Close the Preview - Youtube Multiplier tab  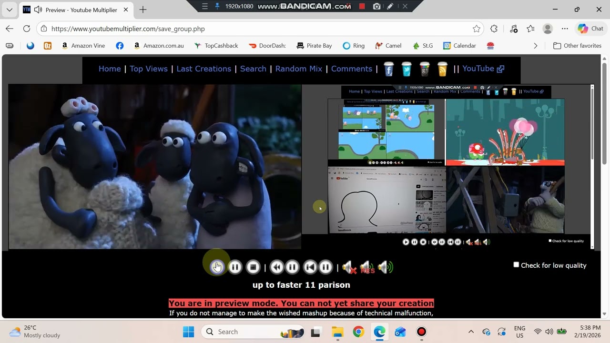(126, 10)
